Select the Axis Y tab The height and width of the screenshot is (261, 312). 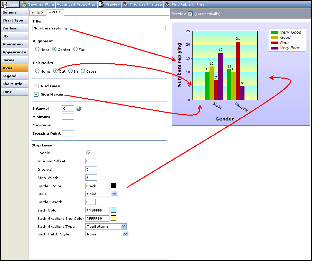pos(55,12)
